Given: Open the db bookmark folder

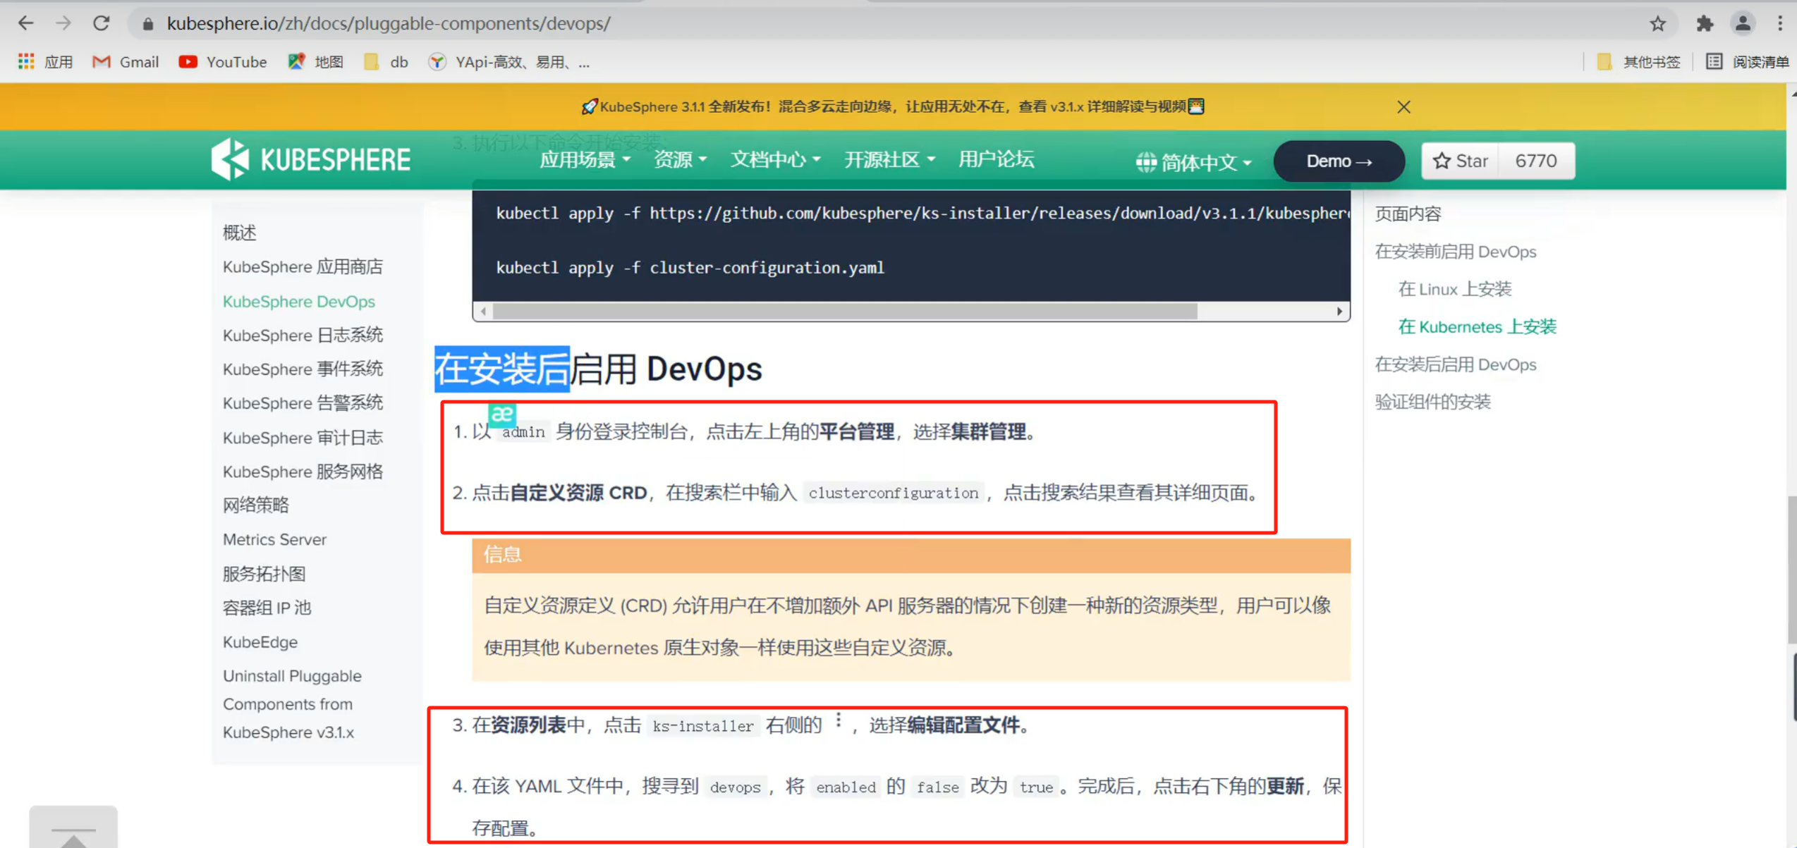Looking at the screenshot, I should [x=386, y=62].
